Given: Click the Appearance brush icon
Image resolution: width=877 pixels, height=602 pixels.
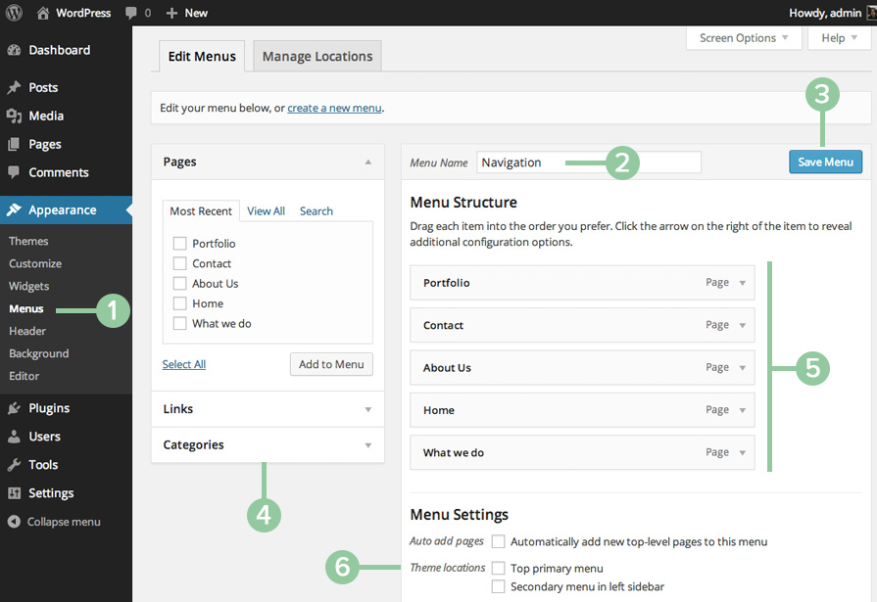Looking at the screenshot, I should pos(16,208).
